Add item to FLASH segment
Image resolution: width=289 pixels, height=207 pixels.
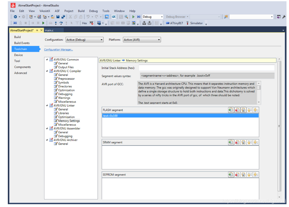[x=231, y=110]
